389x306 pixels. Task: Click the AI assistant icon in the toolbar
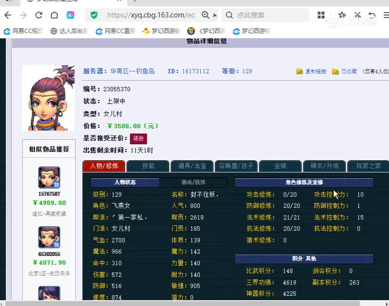point(71,15)
